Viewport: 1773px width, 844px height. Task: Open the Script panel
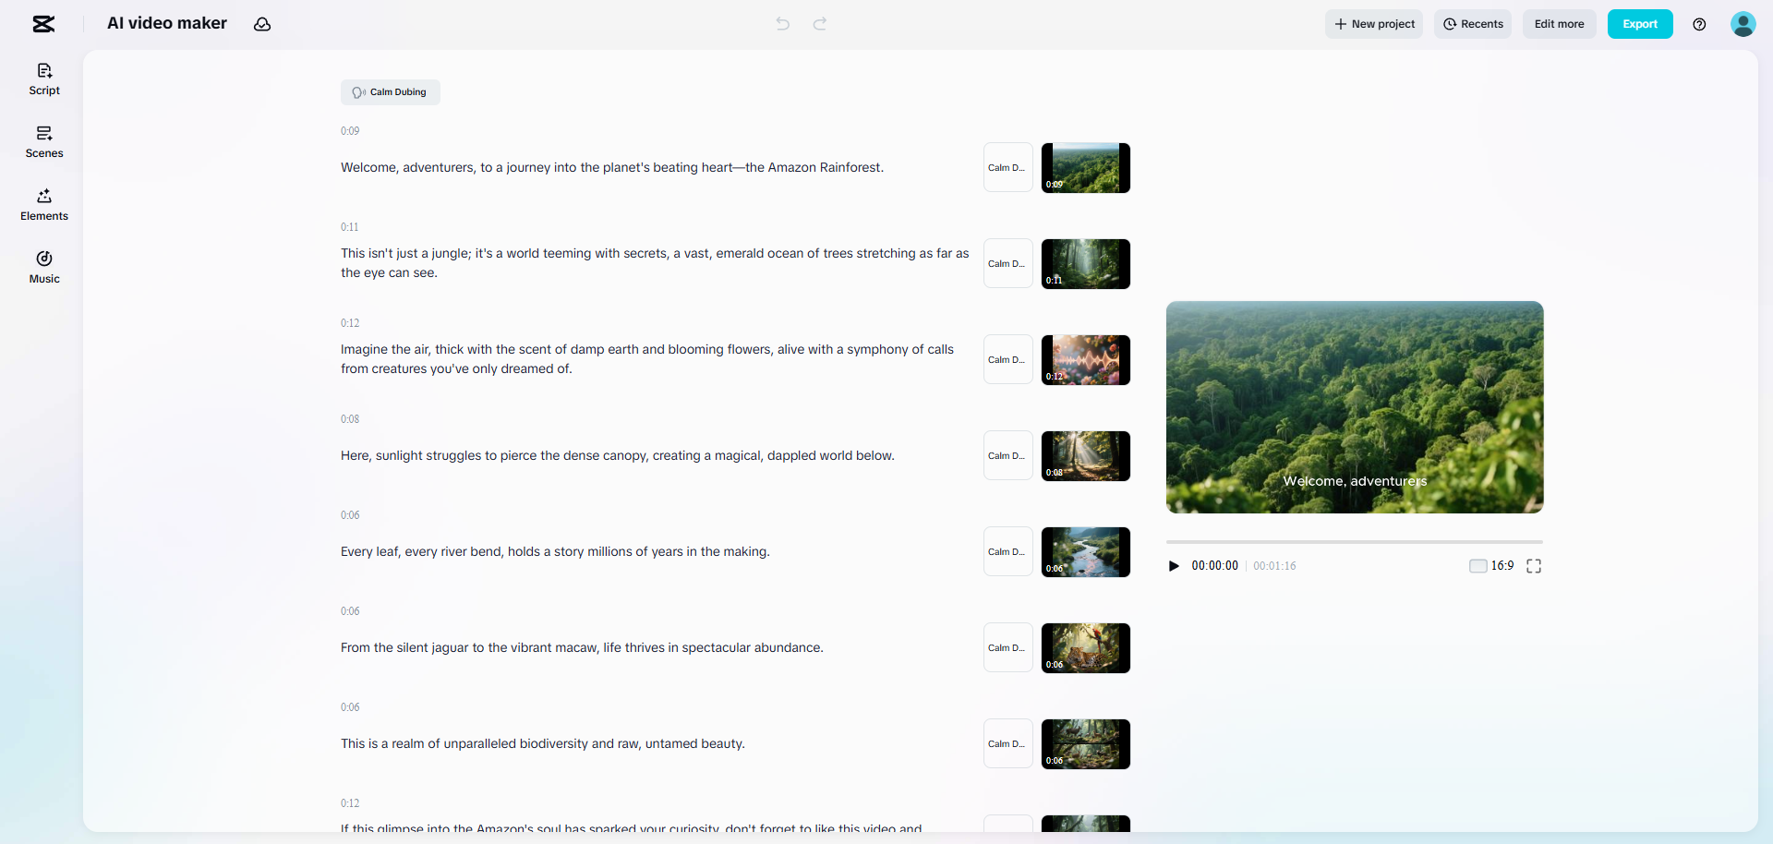(44, 79)
